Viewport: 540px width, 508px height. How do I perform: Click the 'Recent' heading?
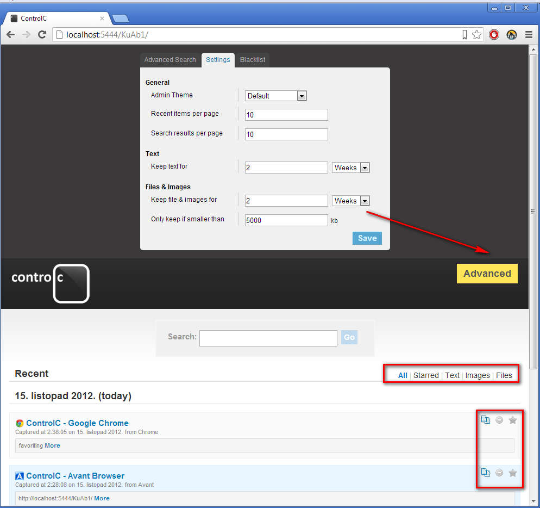click(32, 374)
